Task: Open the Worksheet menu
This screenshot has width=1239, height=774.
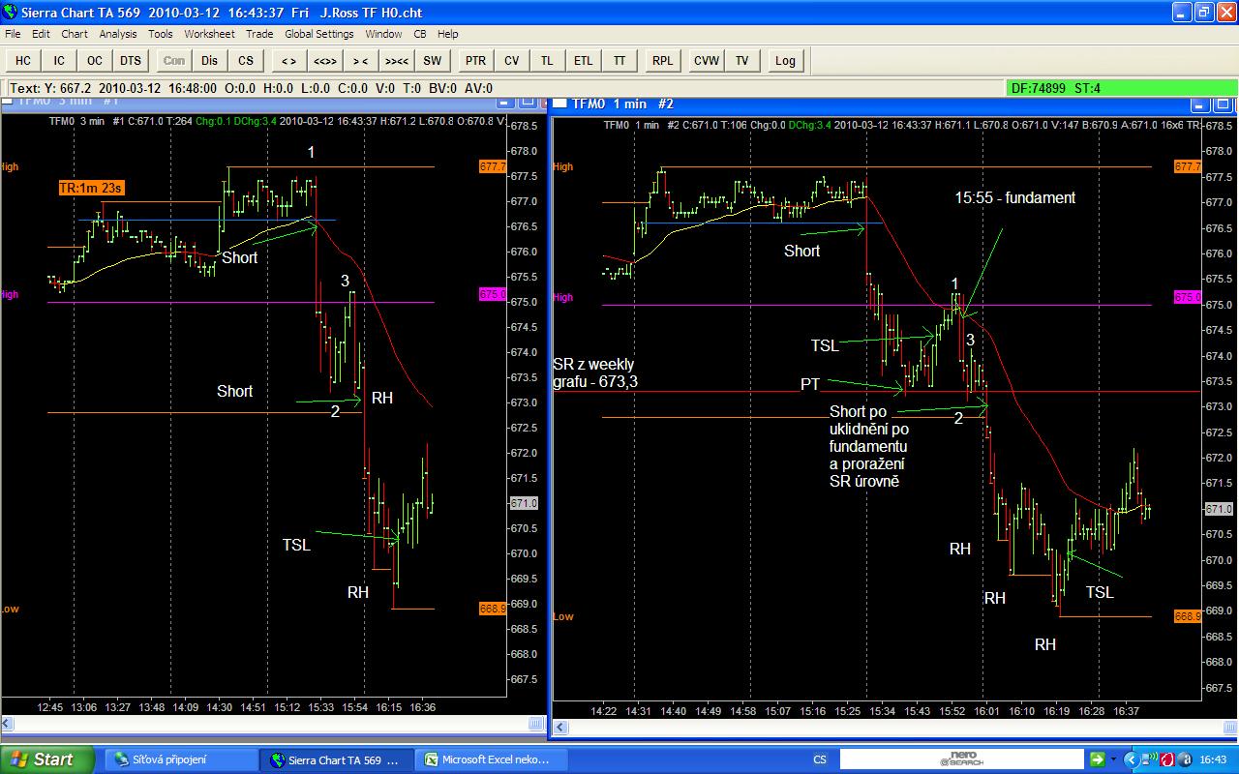Action: point(209,34)
